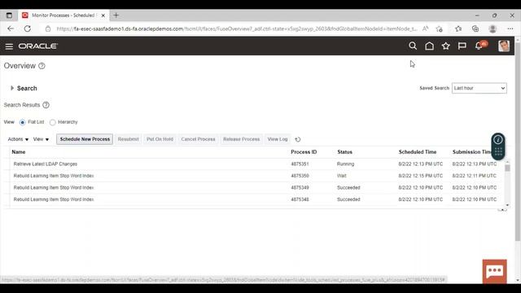The image size is (521, 293).
Task: Open a new browser tab
Action: 116,15
